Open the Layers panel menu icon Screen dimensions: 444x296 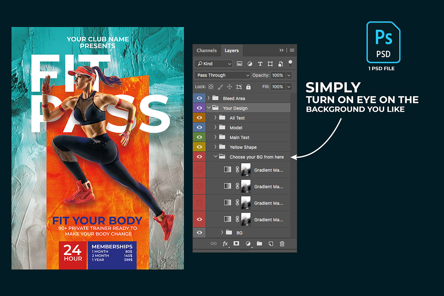tap(292, 50)
